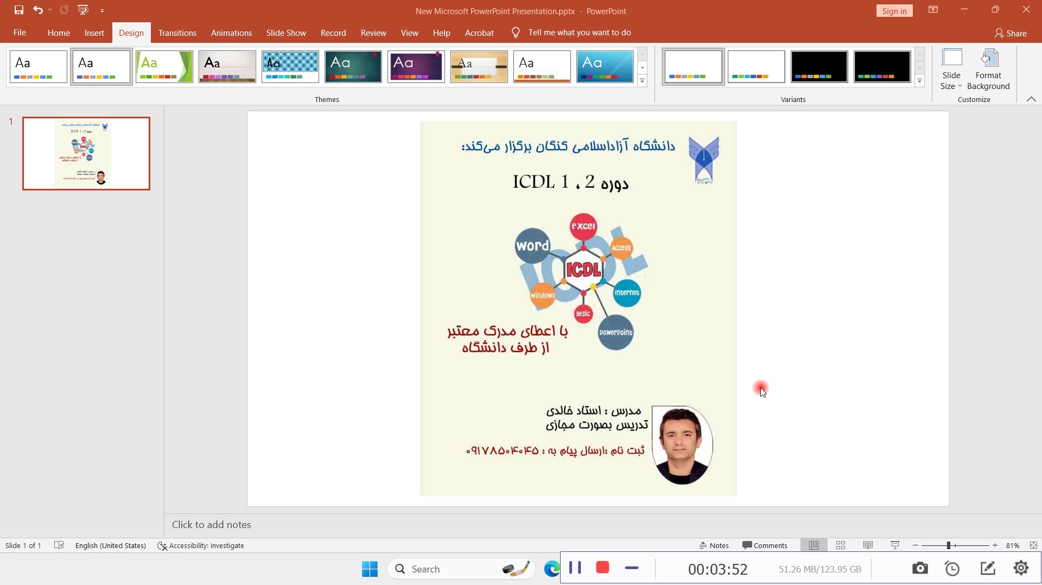
Task: Open the Undo history dropdown arrow
Action: (x=50, y=10)
